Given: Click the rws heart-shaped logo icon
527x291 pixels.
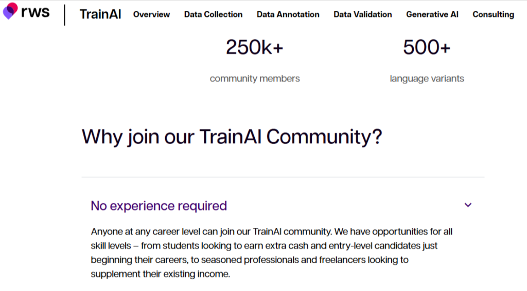Looking at the screenshot, I should (x=10, y=10).
